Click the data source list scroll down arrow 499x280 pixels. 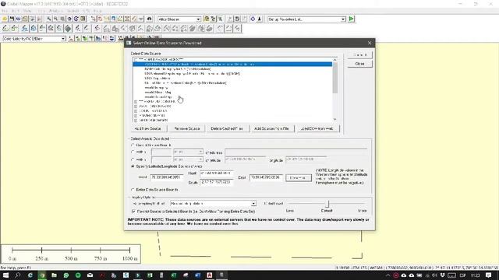coord(334,119)
